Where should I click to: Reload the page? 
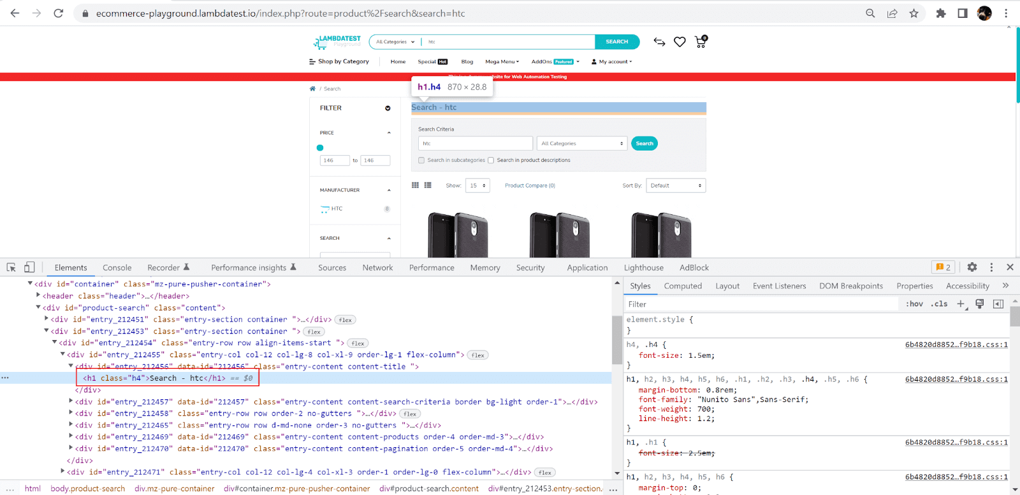[x=58, y=13]
